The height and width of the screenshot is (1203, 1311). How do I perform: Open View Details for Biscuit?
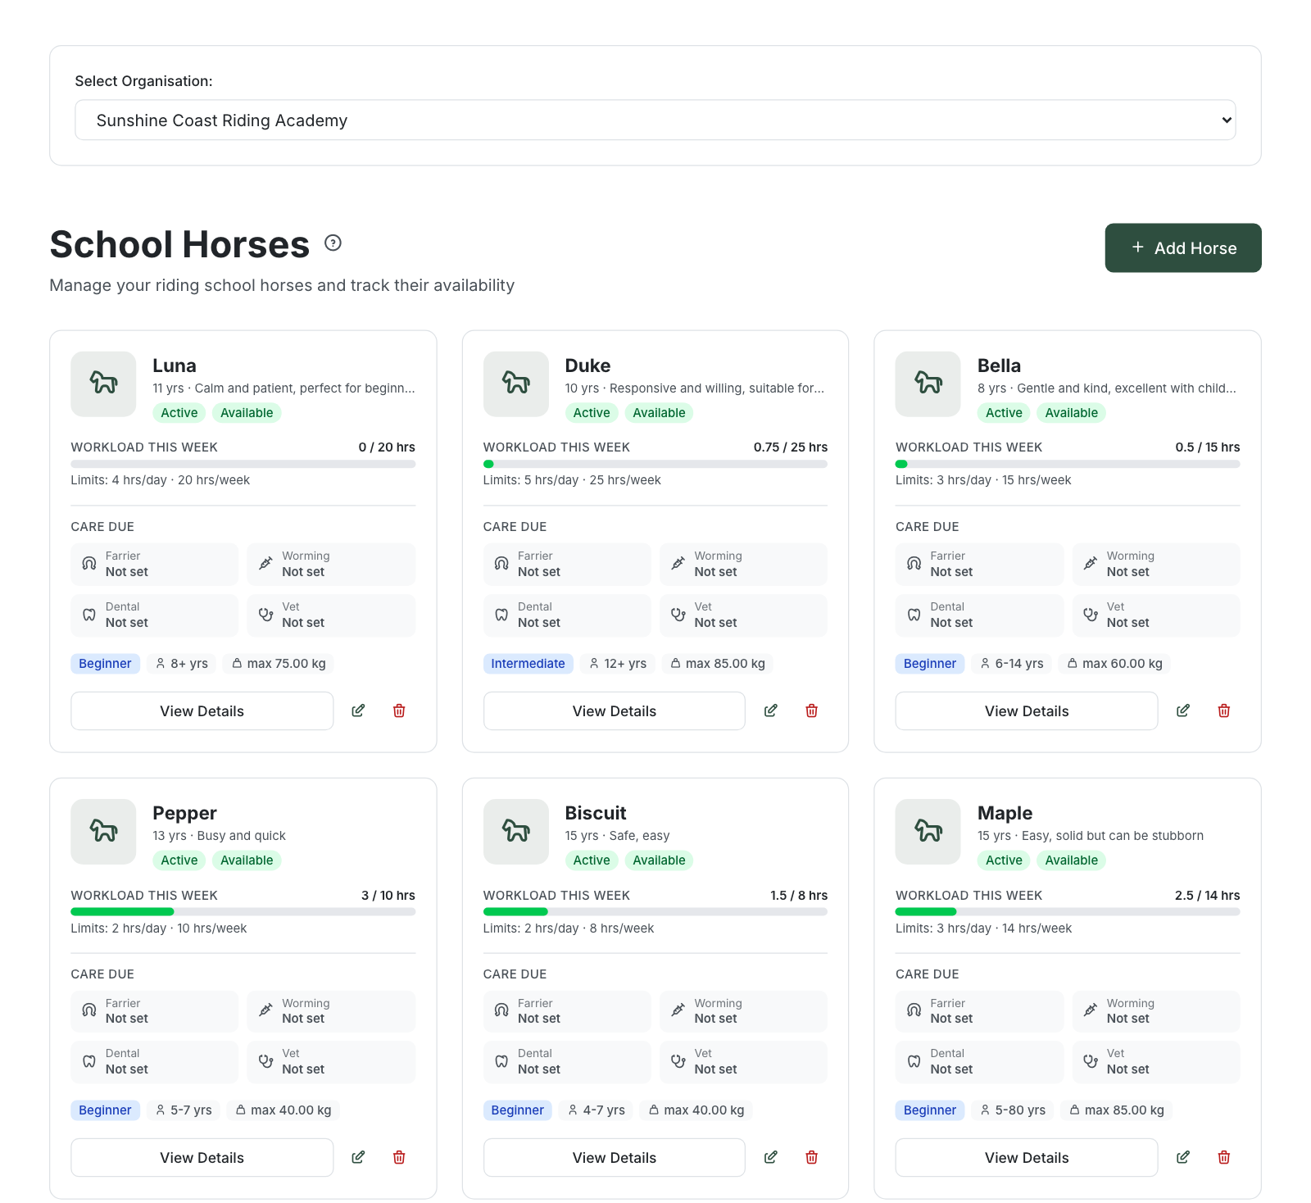click(614, 1157)
